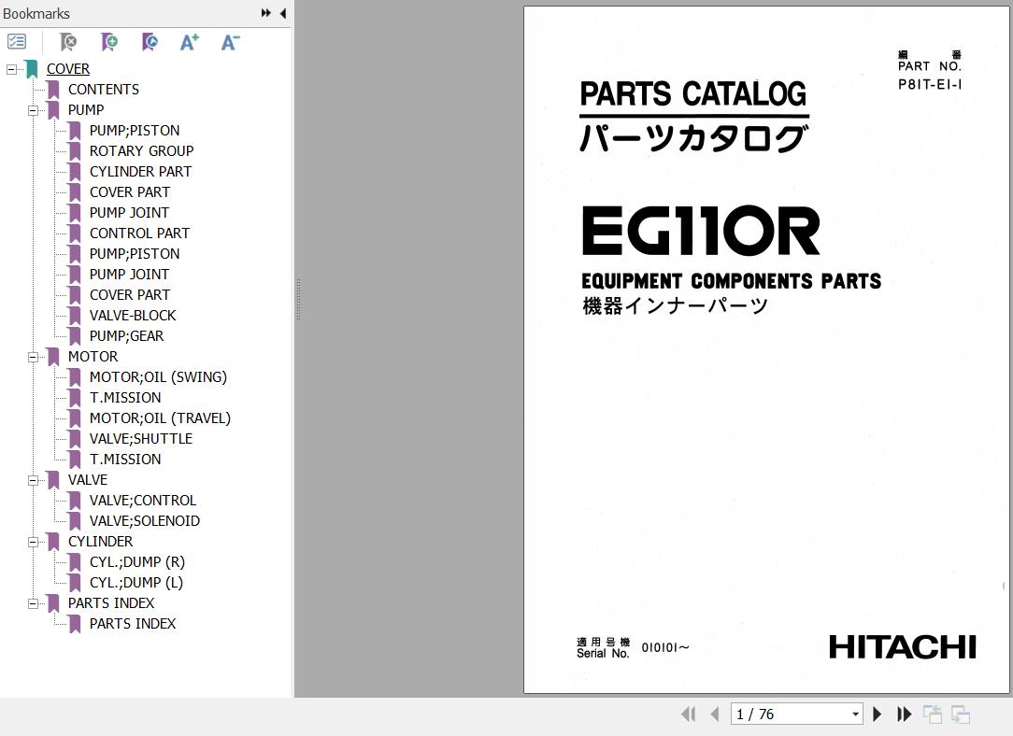Click the EG110R title on the page
1013x736 pixels.
pyautogui.click(x=701, y=231)
